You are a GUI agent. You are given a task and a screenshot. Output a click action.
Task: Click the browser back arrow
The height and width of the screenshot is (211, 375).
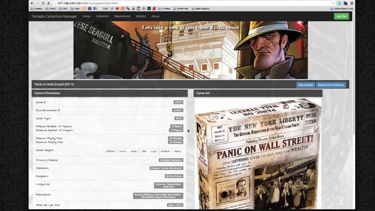coord(32,3)
